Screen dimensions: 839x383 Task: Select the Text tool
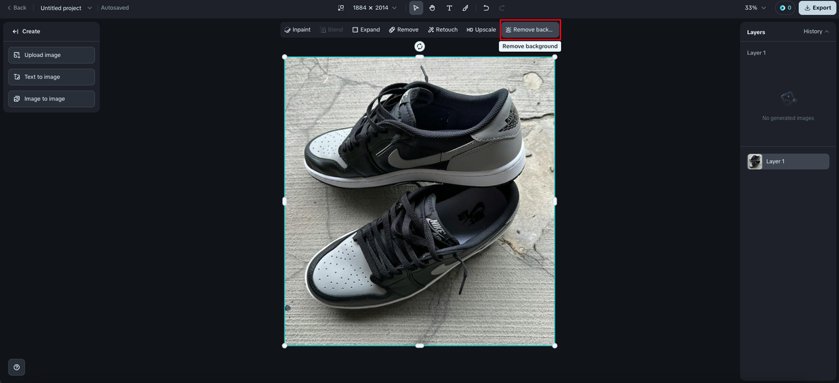pyautogui.click(x=449, y=8)
